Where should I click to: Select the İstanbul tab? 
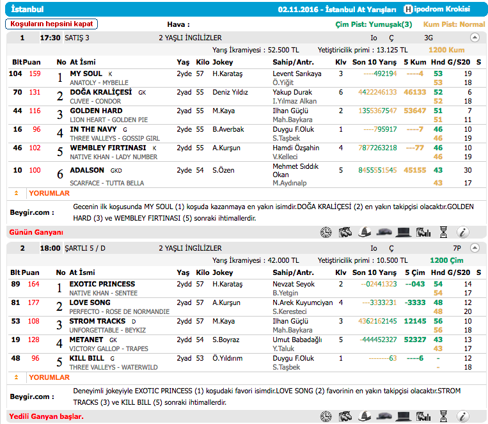pyautogui.click(x=26, y=9)
